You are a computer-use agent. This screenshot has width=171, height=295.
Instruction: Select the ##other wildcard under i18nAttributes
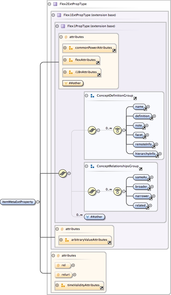click(73, 83)
